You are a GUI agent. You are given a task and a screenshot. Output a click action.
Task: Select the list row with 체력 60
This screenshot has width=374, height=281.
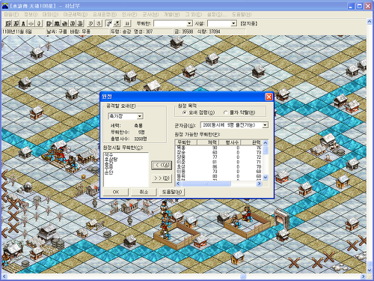tap(219, 153)
